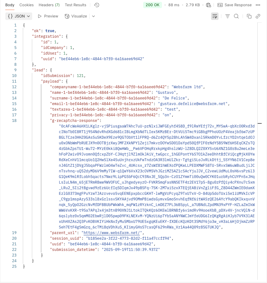The height and width of the screenshot is (283, 267).
Task: Click Save Response button
Action: point(234,5)
